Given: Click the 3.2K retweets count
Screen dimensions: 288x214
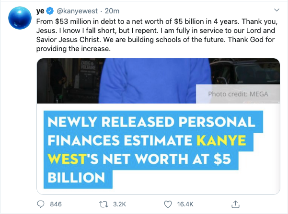Looking at the screenshot, I should [x=120, y=204].
